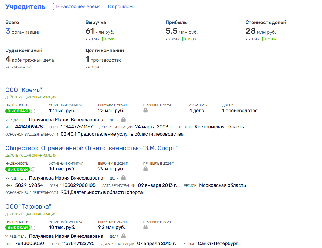Click the profit lock icon for ООО Кремь
This screenshot has height=248, width=322.
[x=145, y=111]
